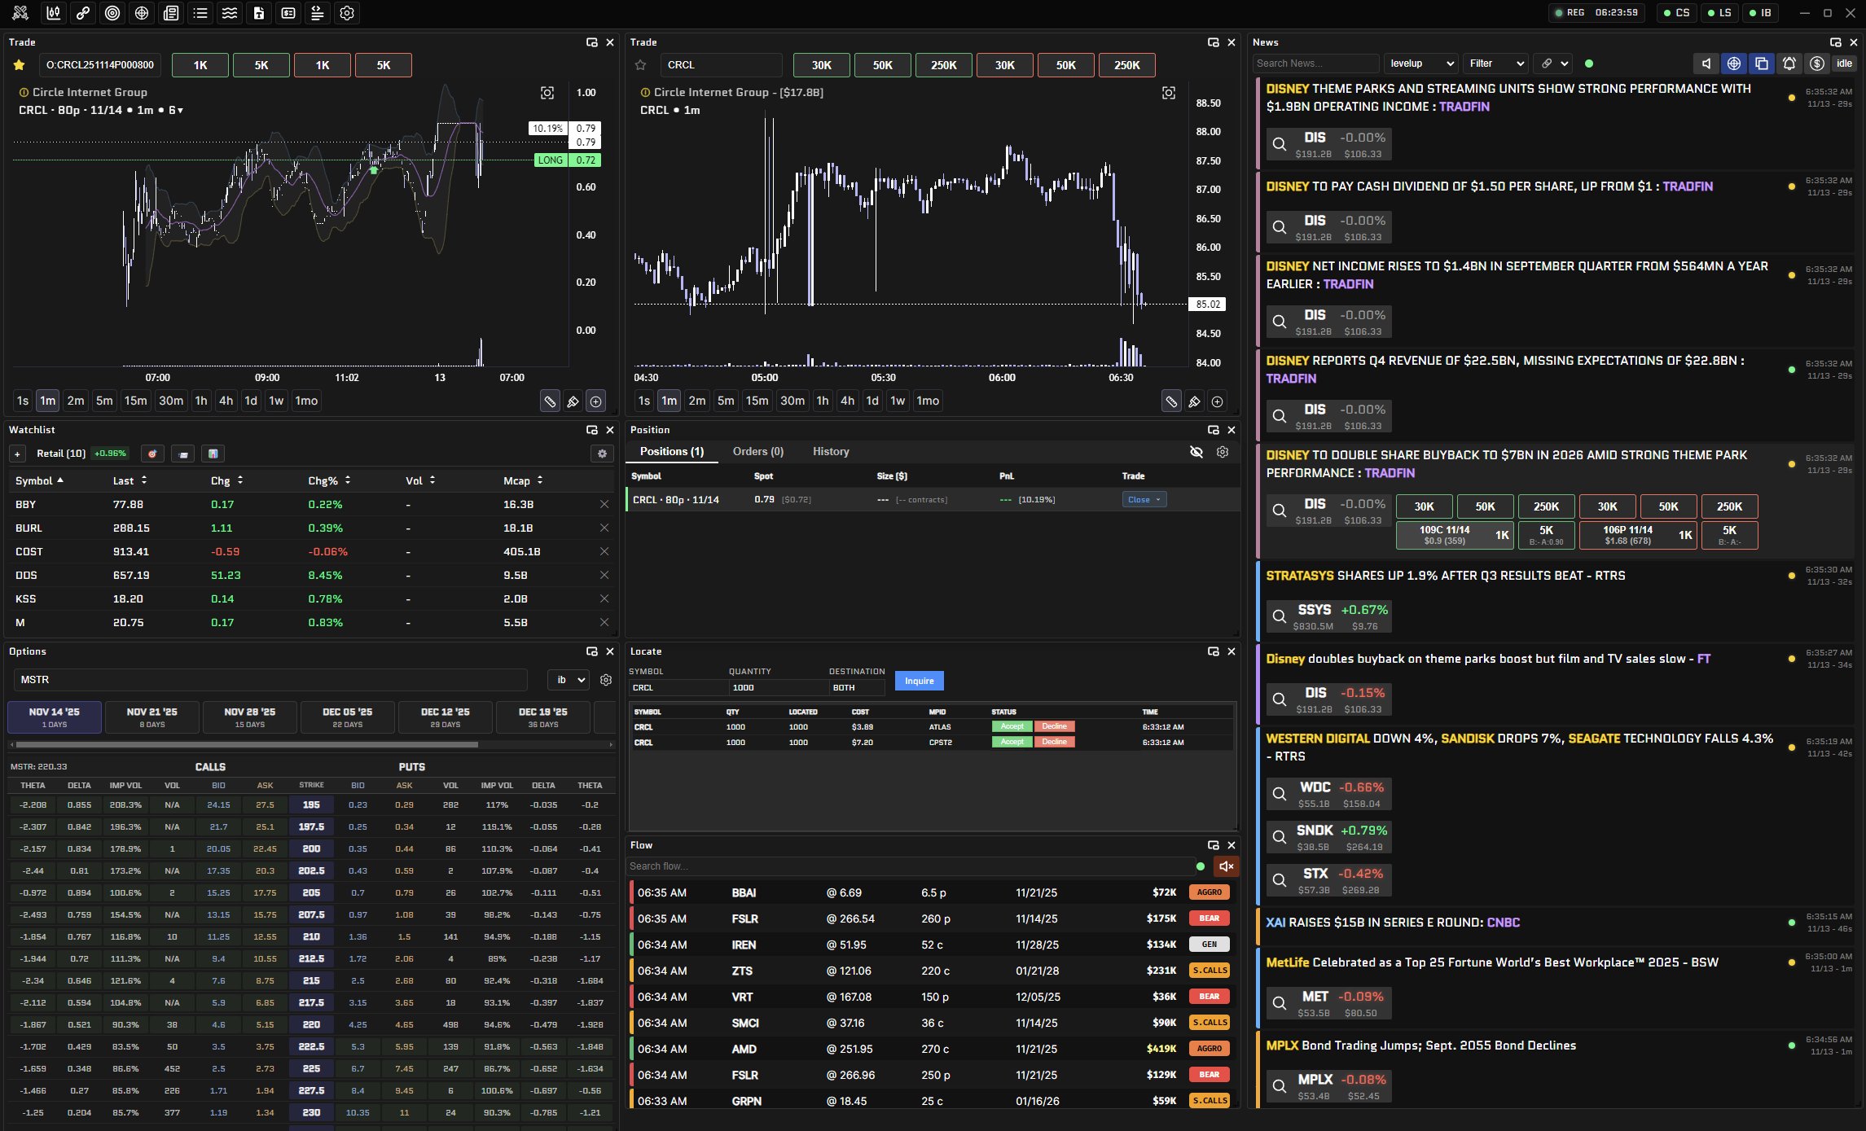Click the 109C 11/14 option button in news
1866x1131 pixels.
1455,536
